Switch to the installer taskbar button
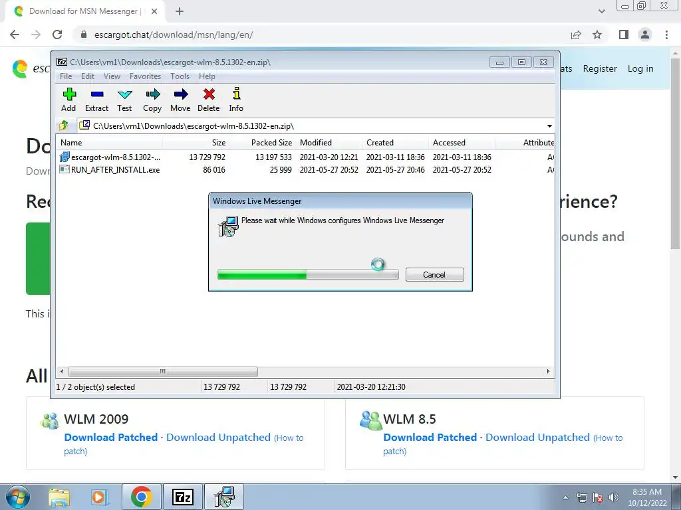This screenshot has width=681, height=510. 224,497
